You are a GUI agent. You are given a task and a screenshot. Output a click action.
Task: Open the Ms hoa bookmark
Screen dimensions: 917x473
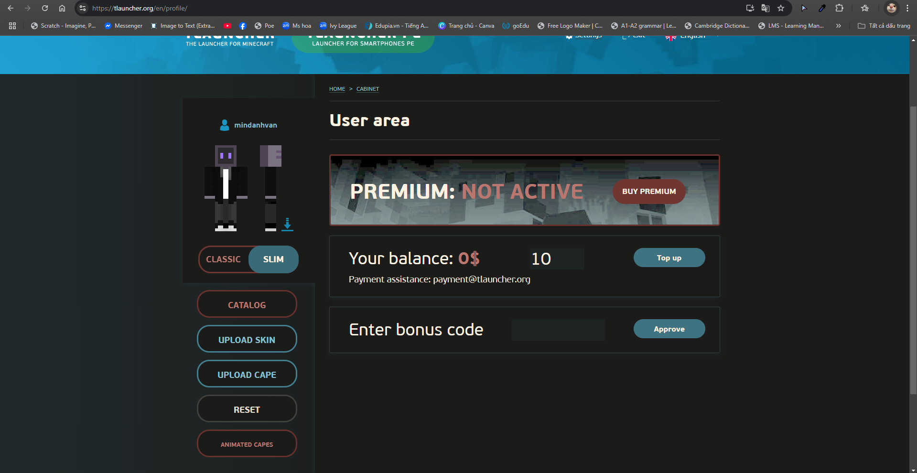(x=297, y=26)
